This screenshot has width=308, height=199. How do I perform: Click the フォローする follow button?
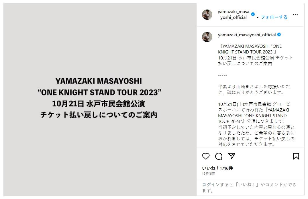click(274, 17)
